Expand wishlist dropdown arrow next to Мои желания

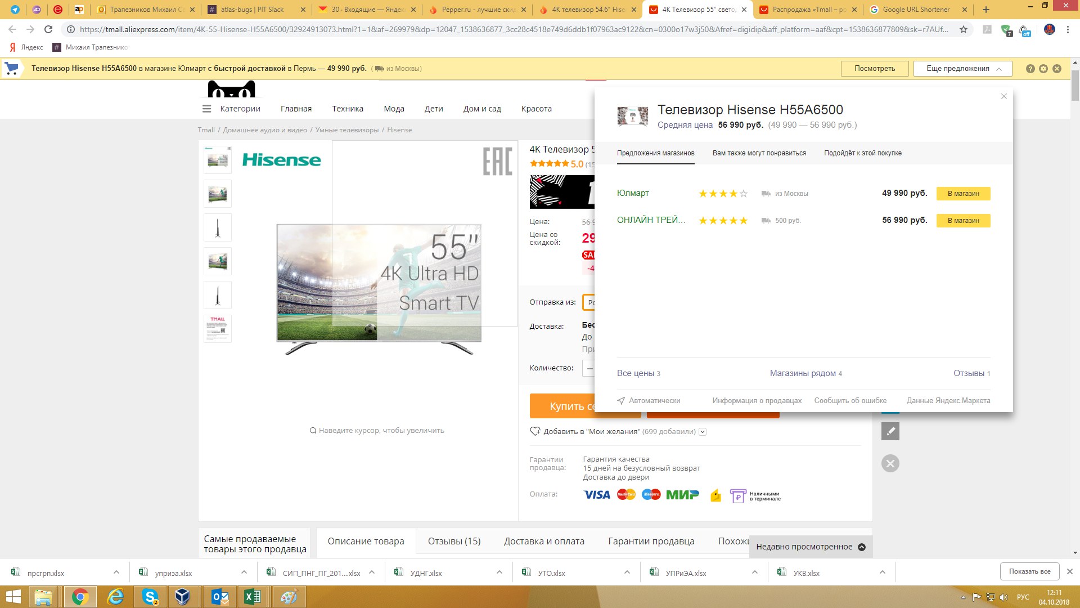coord(703,432)
